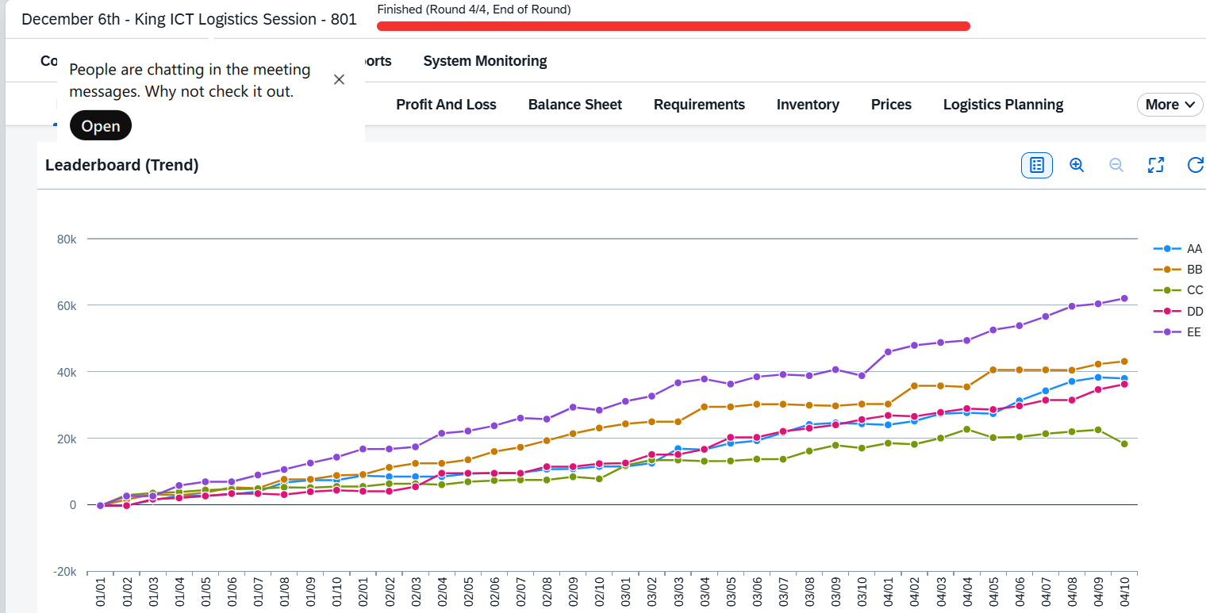1206x613 pixels.
Task: Dismiss the meeting chat notification popup
Action: click(x=339, y=79)
